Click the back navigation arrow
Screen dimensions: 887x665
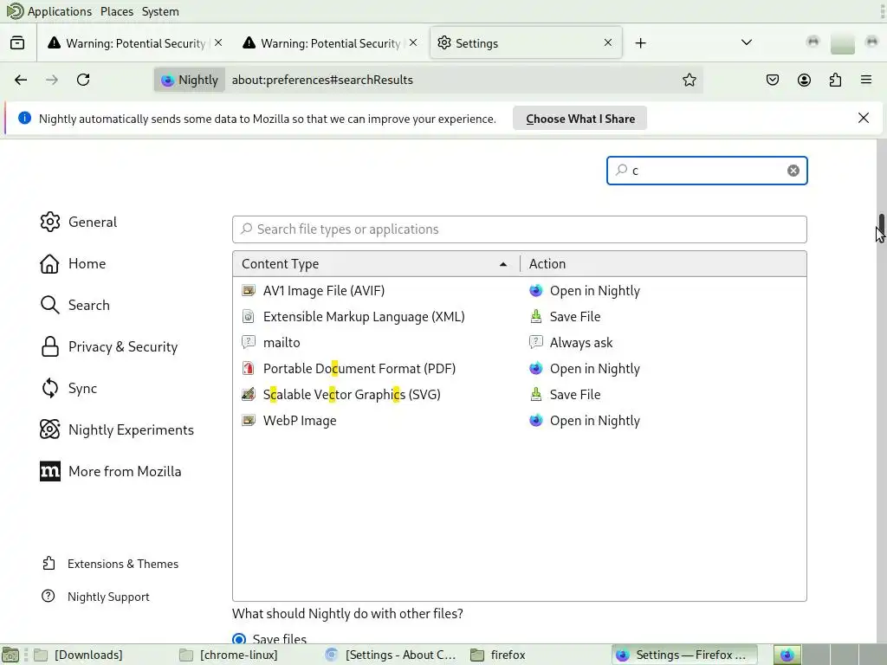tap(21, 80)
